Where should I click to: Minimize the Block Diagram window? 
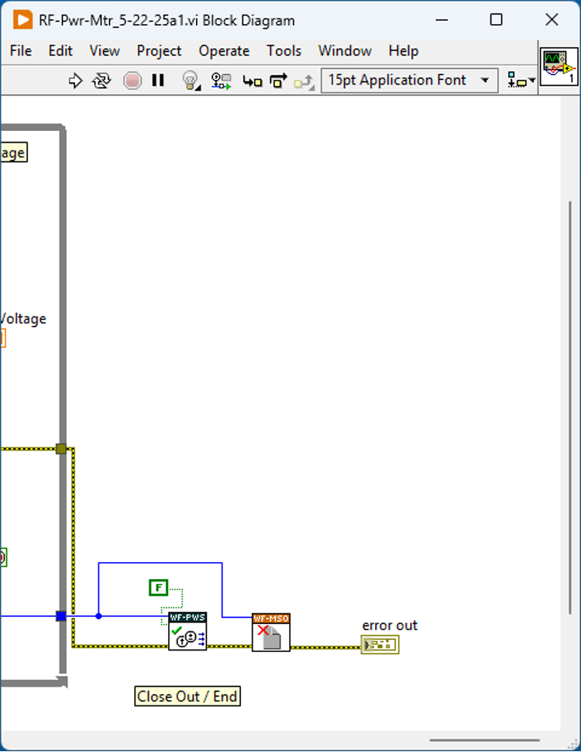click(442, 19)
